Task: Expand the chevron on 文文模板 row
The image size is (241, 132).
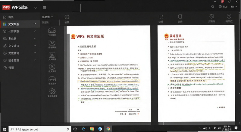Action: pos(35,24)
